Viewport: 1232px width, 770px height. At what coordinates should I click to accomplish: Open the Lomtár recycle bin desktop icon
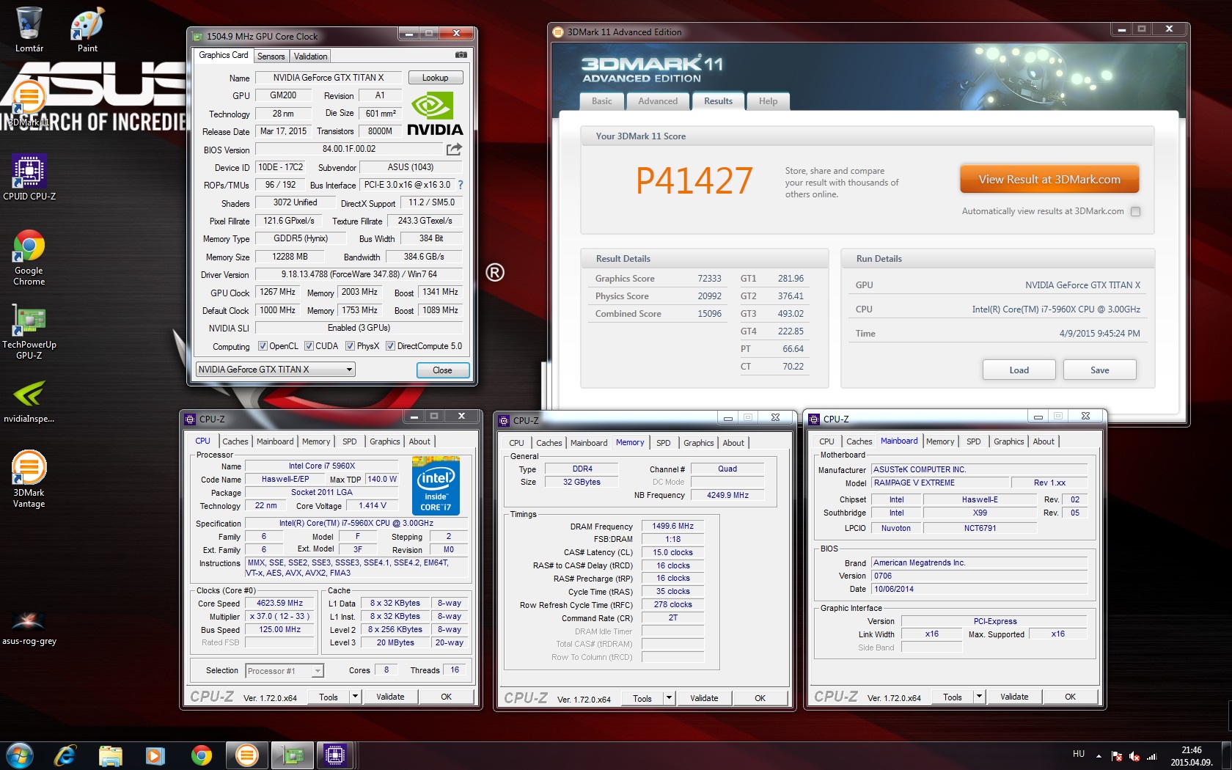[x=29, y=29]
